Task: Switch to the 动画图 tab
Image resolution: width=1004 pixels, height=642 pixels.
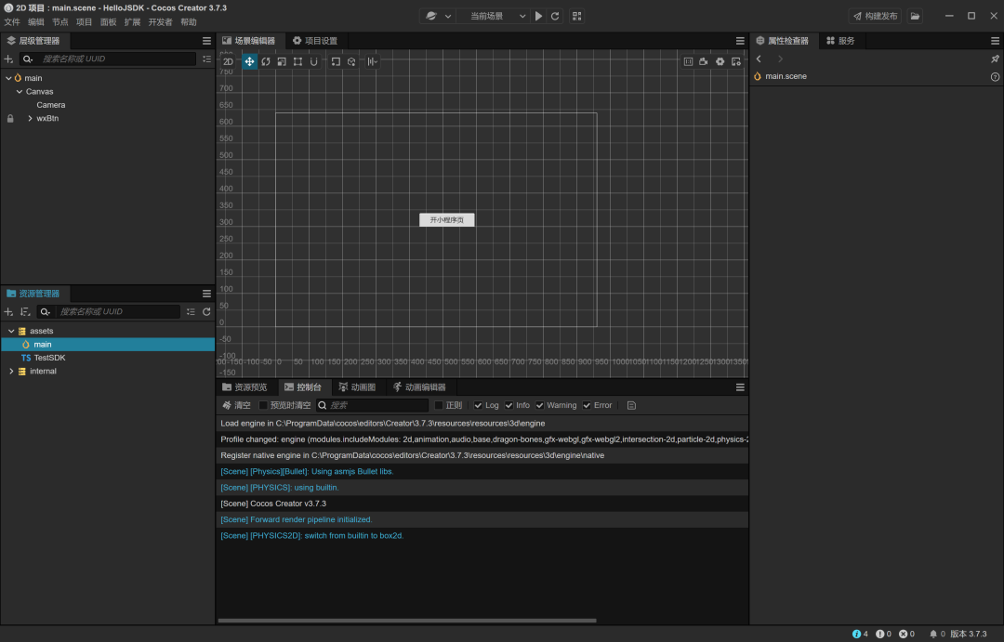Action: tap(357, 387)
